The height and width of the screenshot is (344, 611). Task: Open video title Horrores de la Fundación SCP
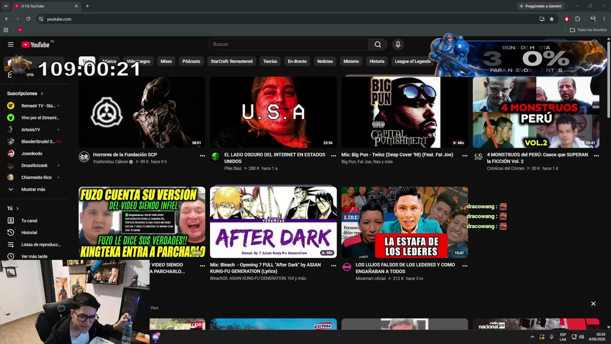coord(125,155)
